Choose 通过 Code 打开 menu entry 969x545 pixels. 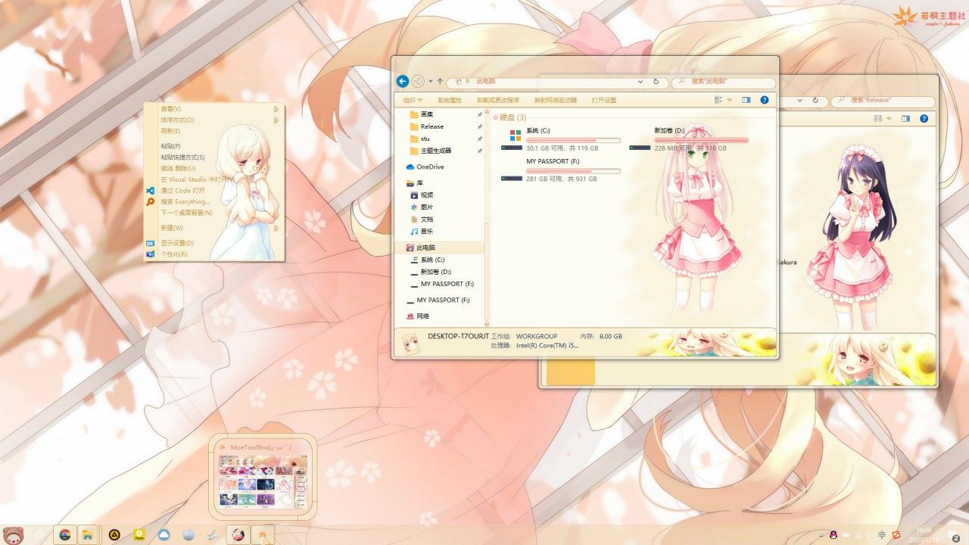[x=214, y=191]
